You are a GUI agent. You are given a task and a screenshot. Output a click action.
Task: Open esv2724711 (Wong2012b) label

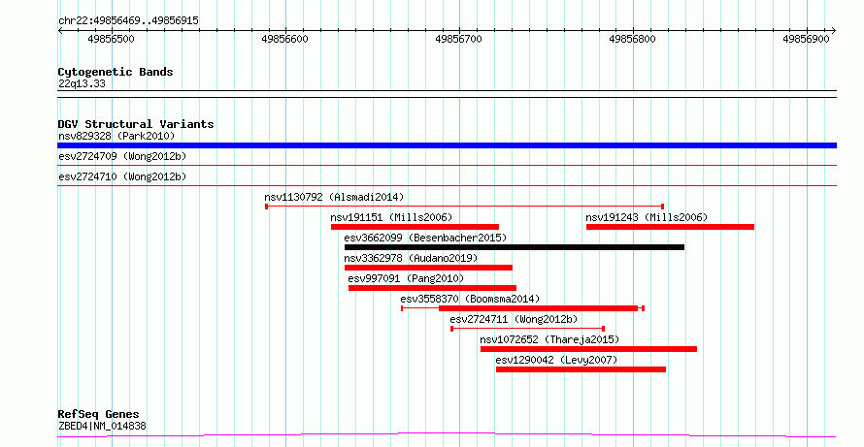[514, 319]
